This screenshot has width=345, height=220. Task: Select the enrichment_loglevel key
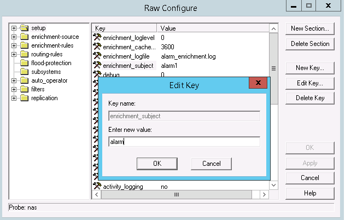point(128,38)
